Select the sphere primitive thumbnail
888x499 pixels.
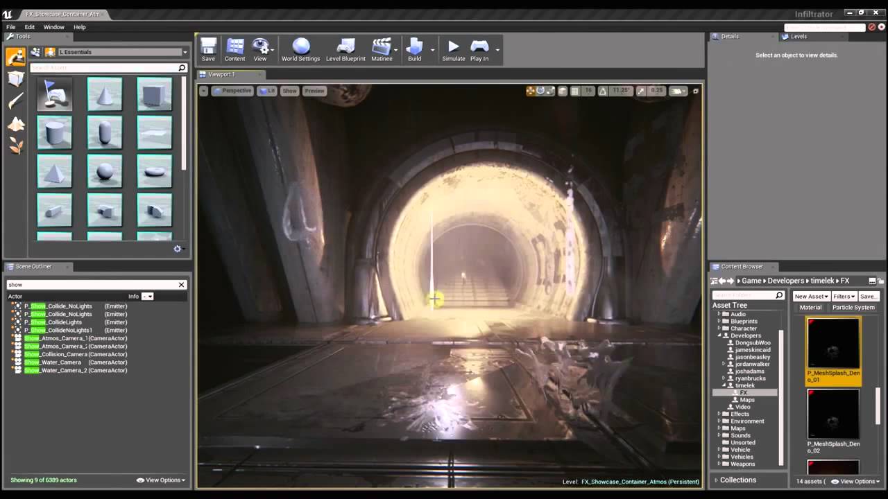[105, 172]
